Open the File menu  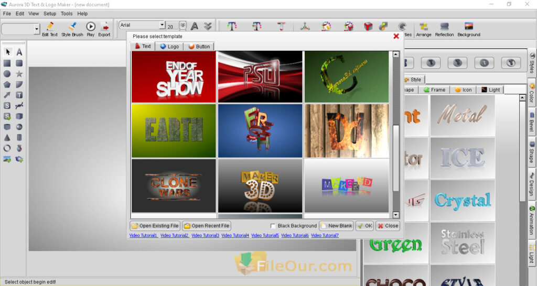tap(7, 14)
